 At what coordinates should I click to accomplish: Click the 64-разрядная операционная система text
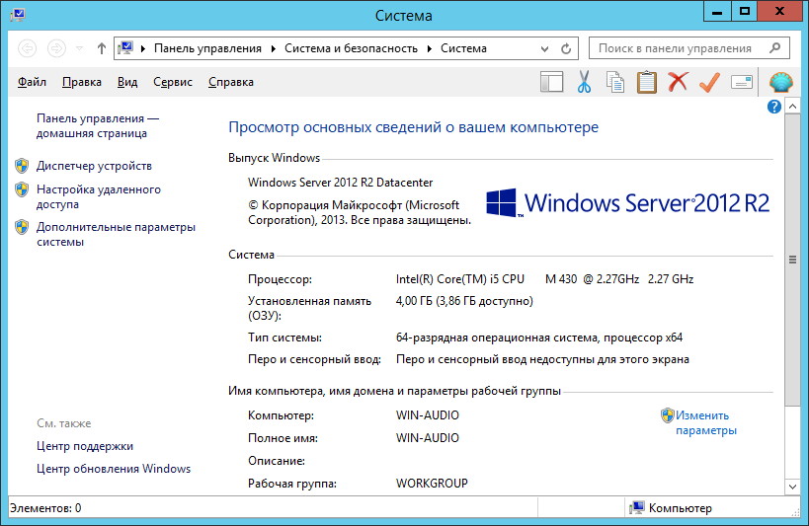(x=539, y=338)
